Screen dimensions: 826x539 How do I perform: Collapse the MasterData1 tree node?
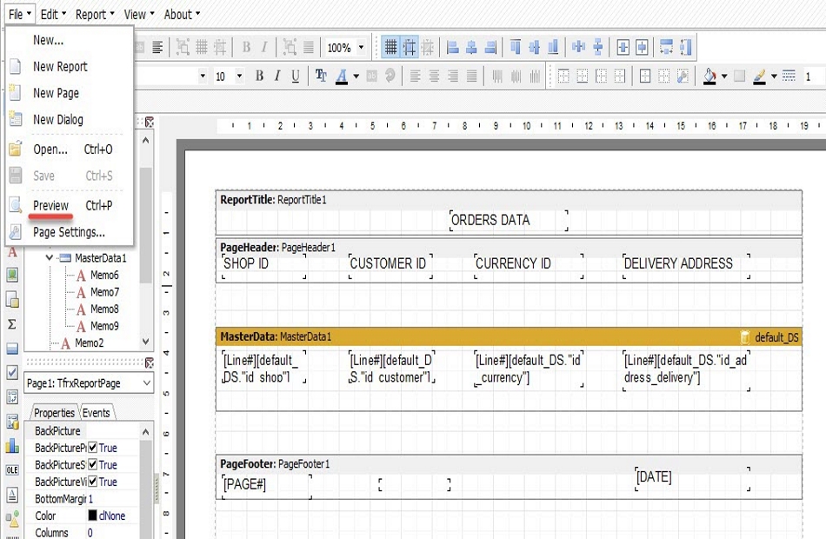(50, 258)
